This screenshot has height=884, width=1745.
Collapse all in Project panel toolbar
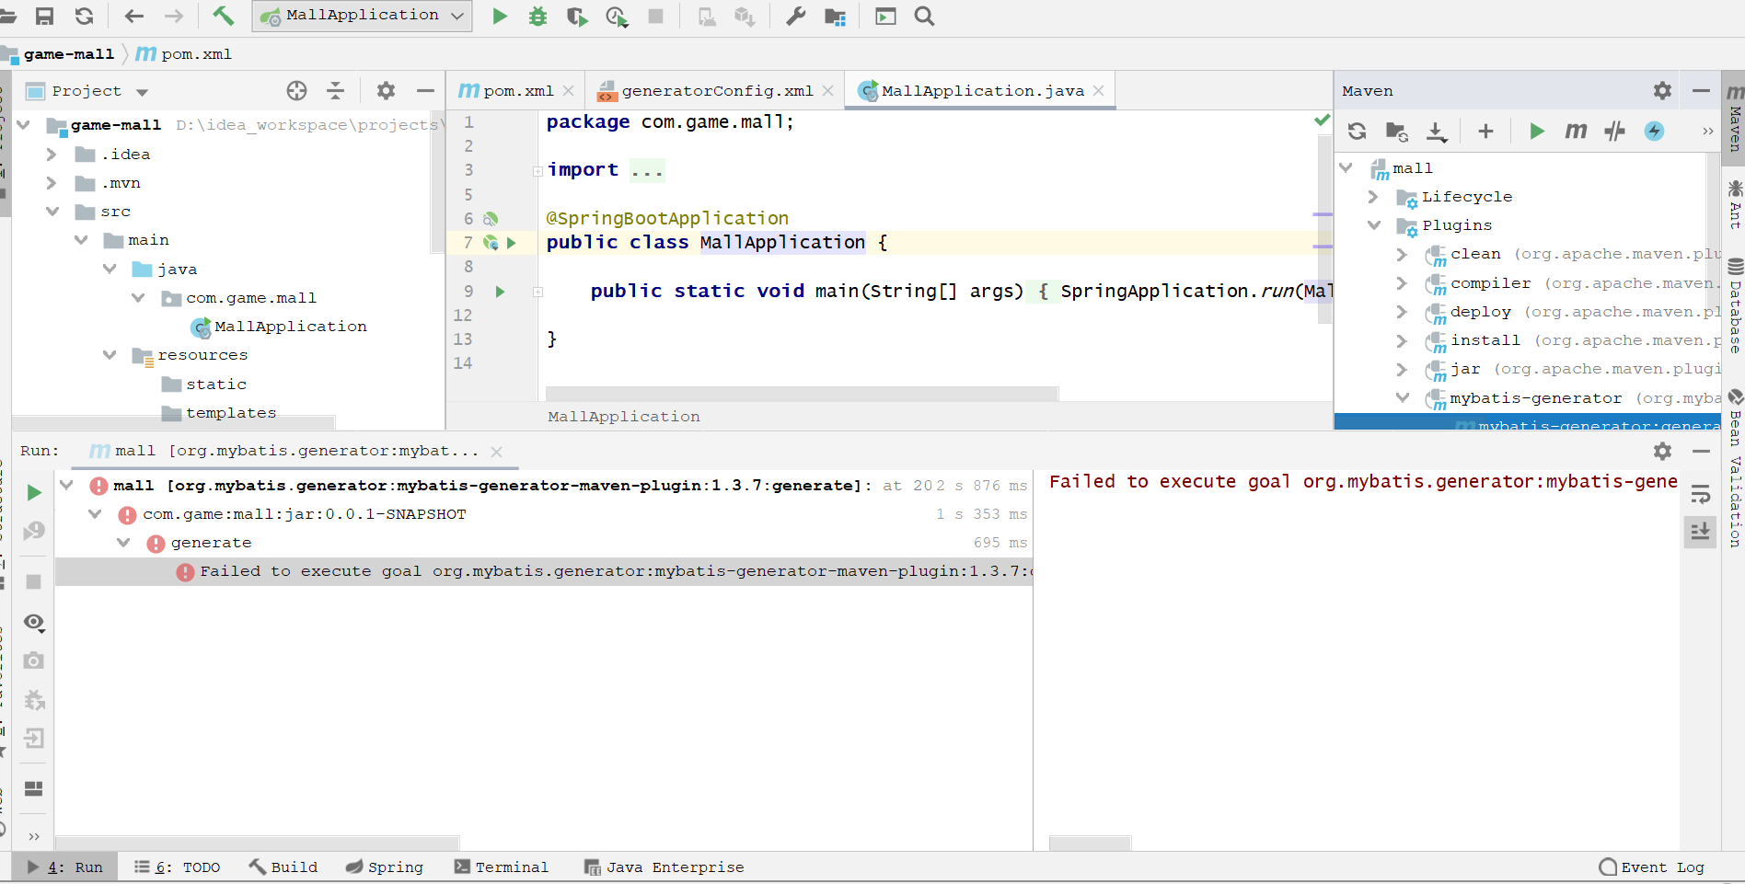[x=335, y=90]
